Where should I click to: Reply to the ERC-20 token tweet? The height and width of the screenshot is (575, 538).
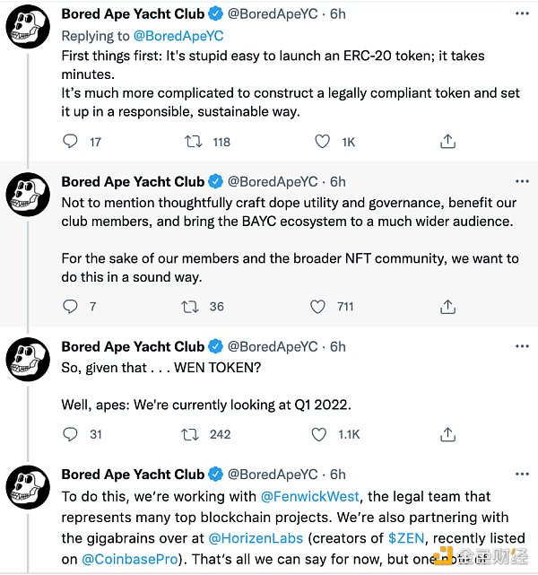72,141
